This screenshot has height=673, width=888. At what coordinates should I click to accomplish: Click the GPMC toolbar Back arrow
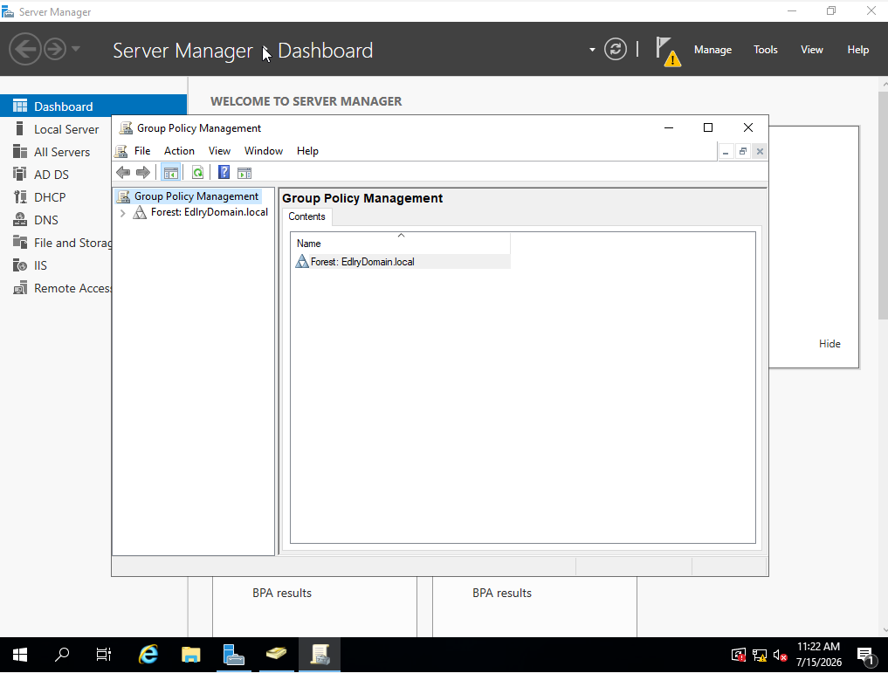[123, 173]
